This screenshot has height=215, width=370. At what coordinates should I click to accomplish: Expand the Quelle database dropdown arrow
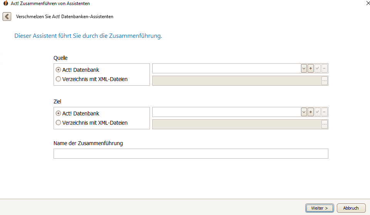(x=304, y=68)
